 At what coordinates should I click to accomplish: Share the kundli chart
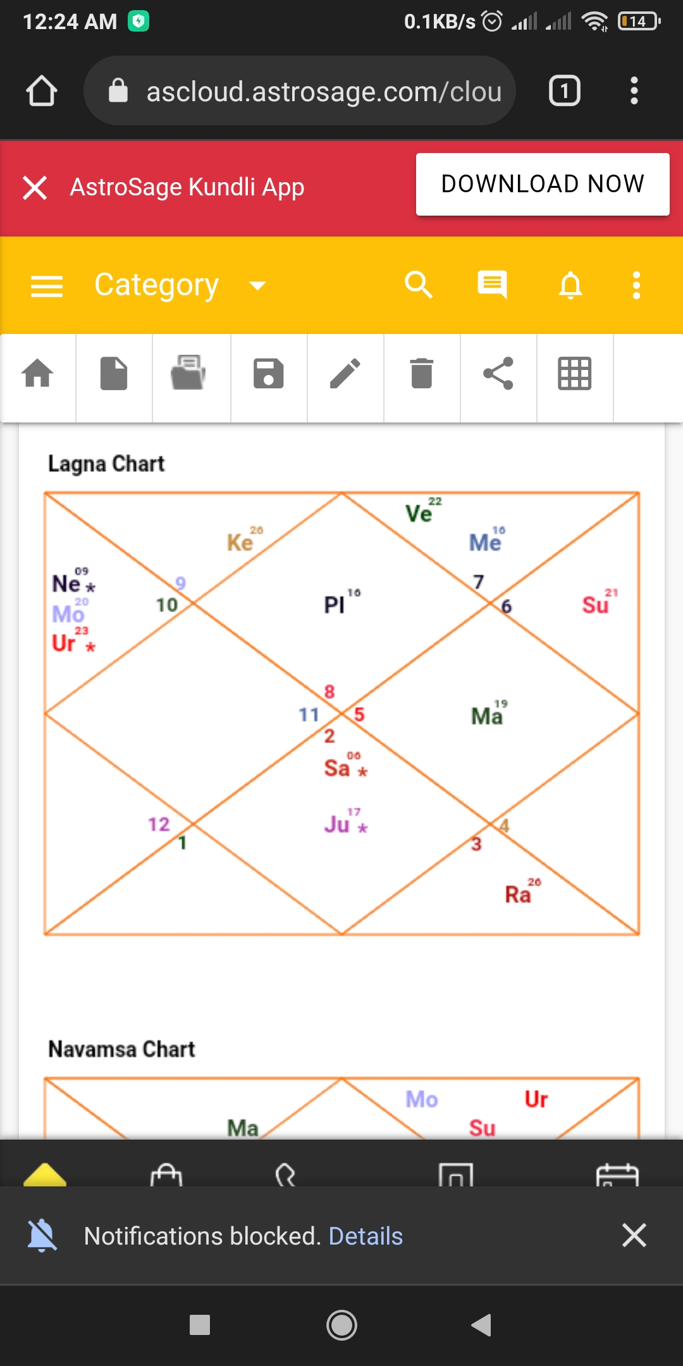coord(498,373)
